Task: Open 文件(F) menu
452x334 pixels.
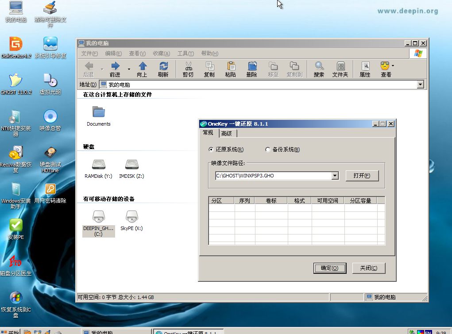Action: tap(89, 54)
